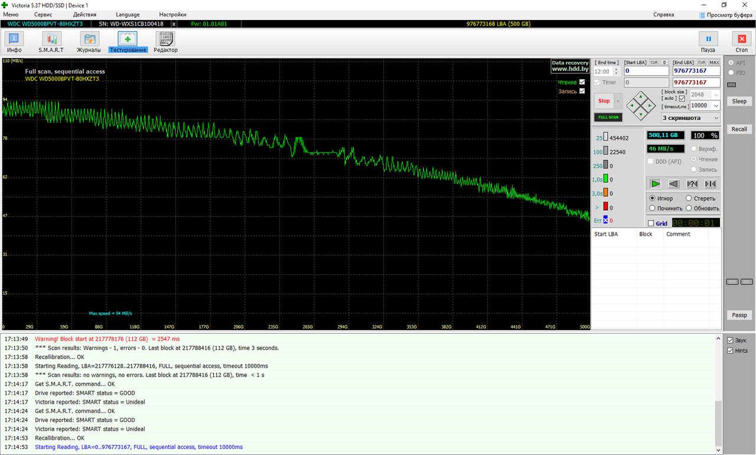The image size is (756, 455).
Task: Open the Редактор sector editor
Action: 165,42
